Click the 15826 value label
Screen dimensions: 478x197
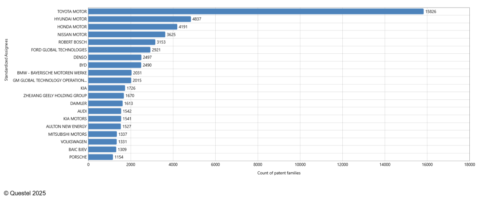pyautogui.click(x=431, y=11)
